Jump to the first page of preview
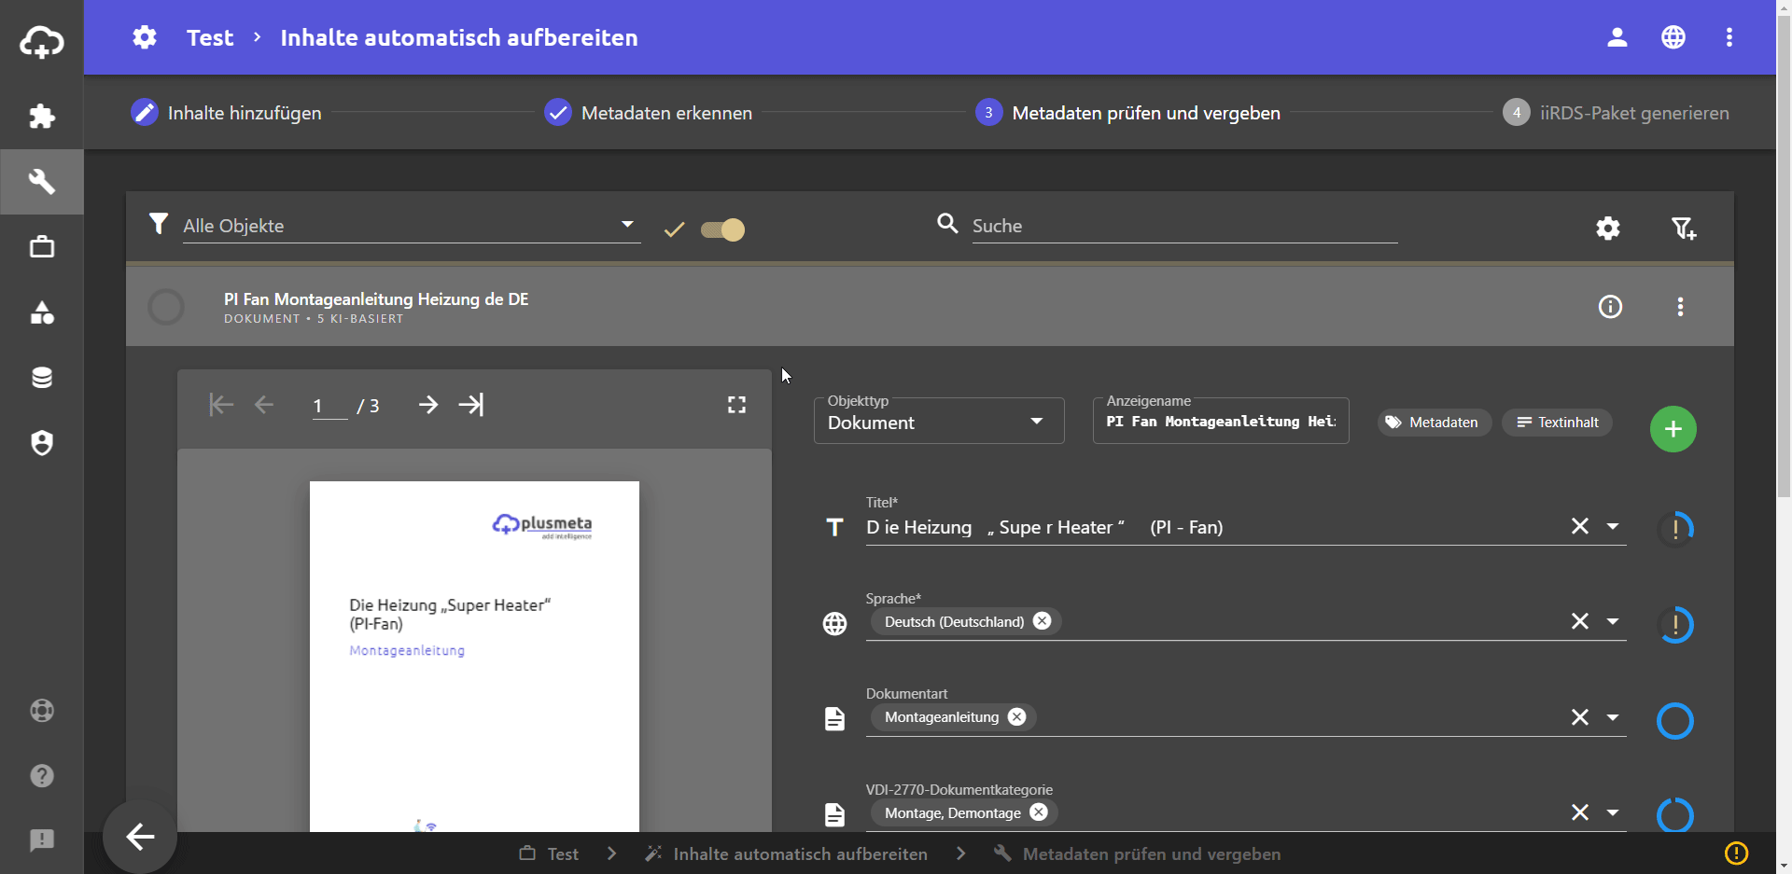 [221, 405]
